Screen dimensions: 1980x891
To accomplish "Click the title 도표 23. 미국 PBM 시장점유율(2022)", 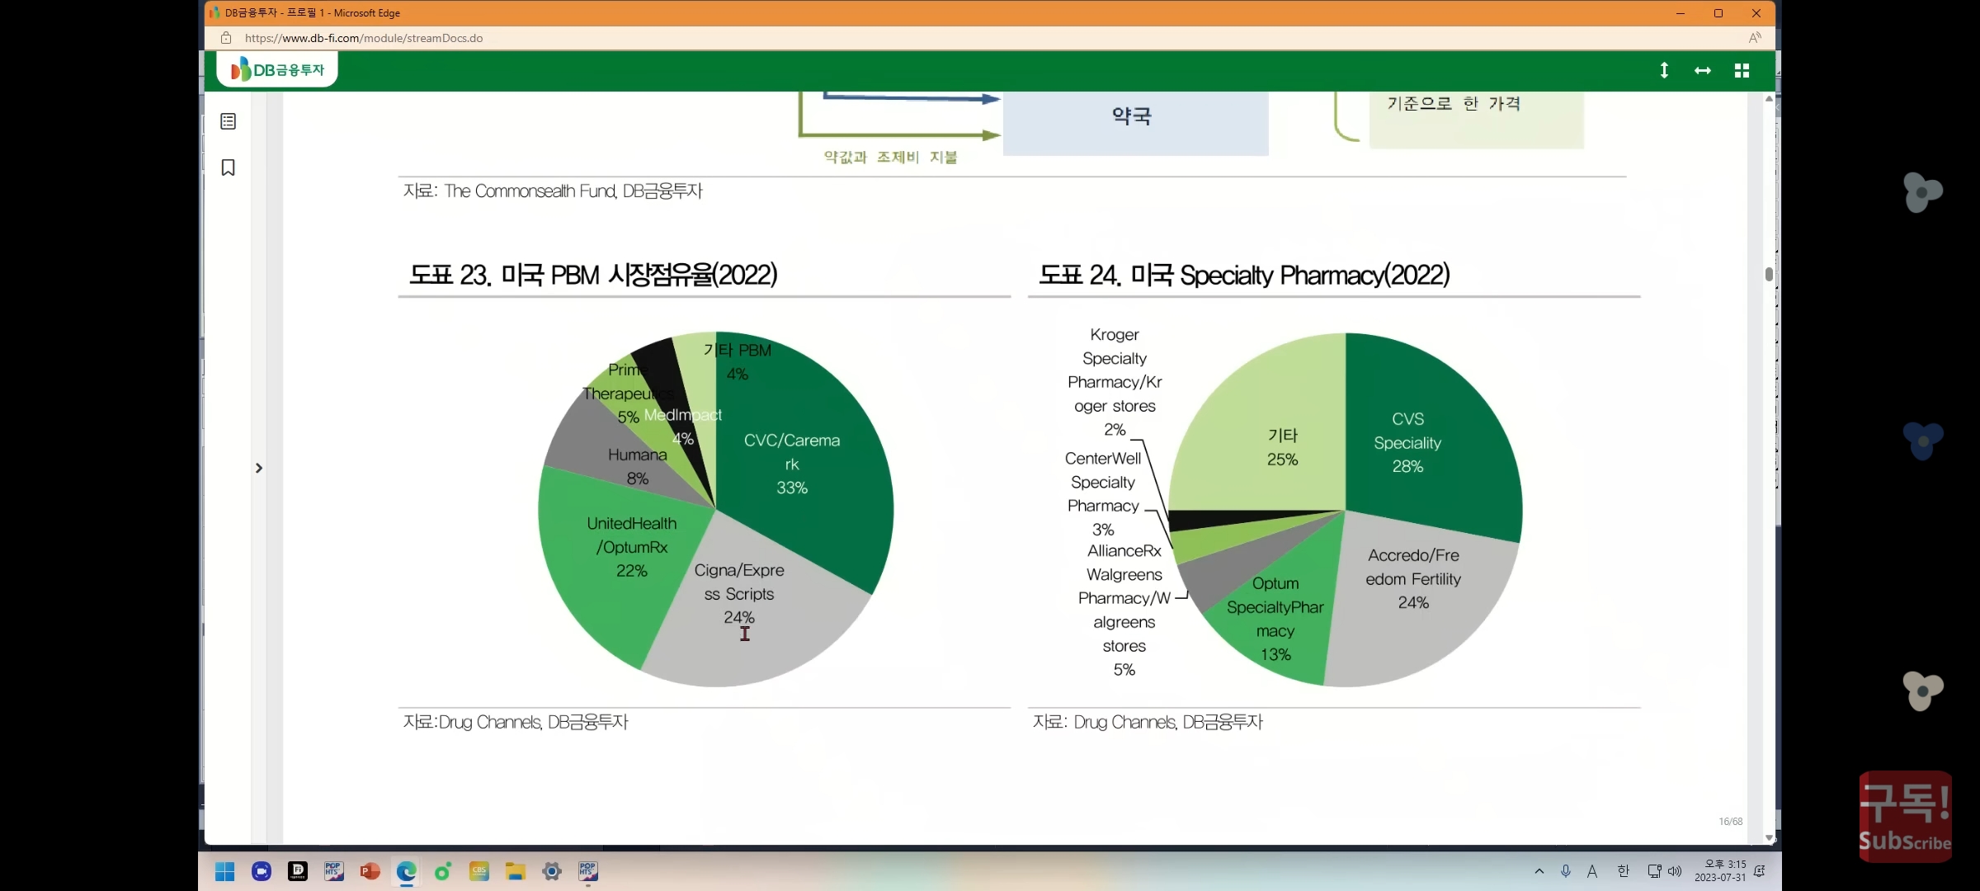I will [593, 275].
